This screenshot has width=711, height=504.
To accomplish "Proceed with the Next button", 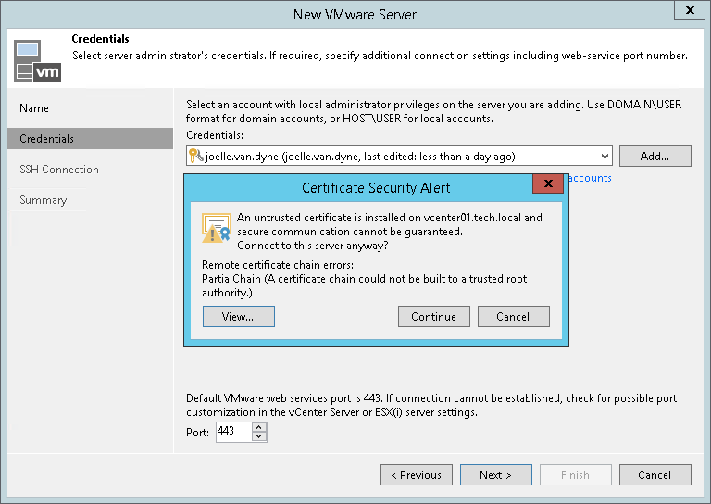I will [495, 475].
